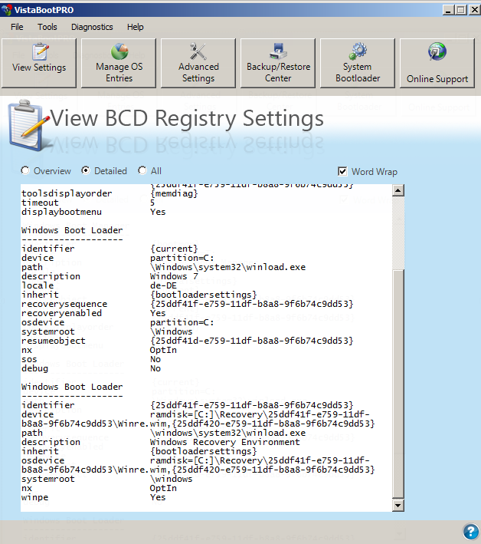Close the VistaBootPRO window
Image resolution: width=481 pixels, height=544 pixels.
[x=474, y=10]
